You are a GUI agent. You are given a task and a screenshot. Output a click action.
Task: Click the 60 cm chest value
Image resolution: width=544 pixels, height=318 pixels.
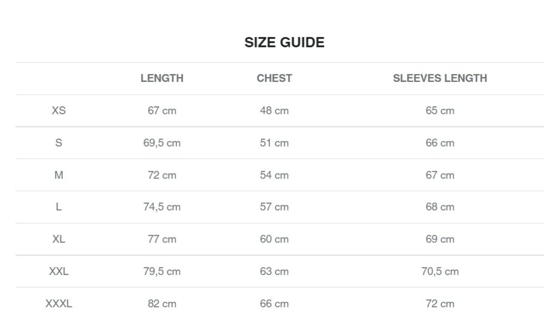[274, 239]
